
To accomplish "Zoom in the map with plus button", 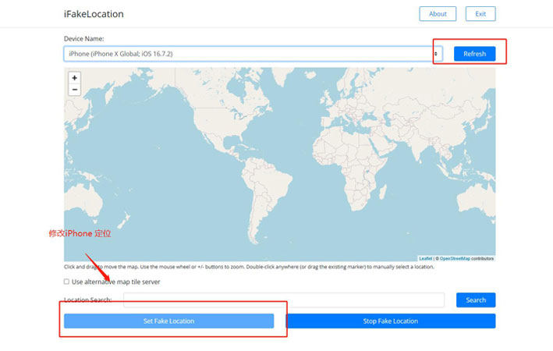I will point(75,78).
